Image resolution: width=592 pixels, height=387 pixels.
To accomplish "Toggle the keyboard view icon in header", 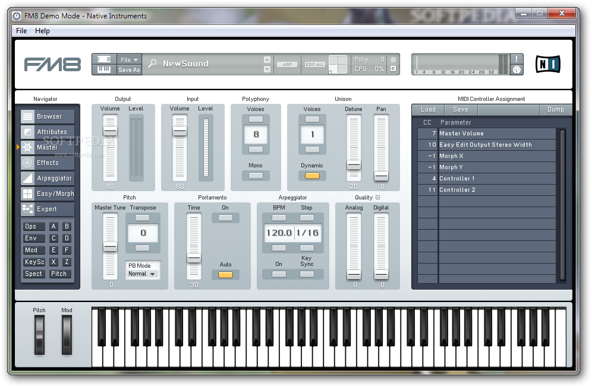I will (x=104, y=69).
